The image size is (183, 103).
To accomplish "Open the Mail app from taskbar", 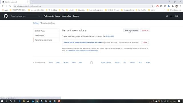I will coord(33,101).
